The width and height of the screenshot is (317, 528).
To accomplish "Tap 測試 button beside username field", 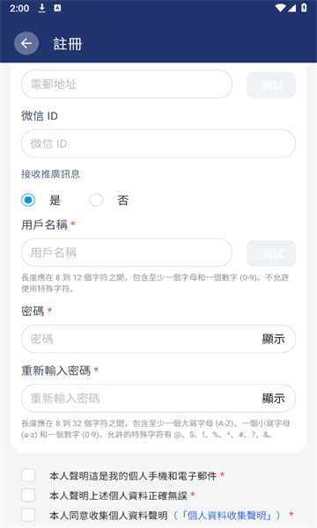I will point(271,253).
